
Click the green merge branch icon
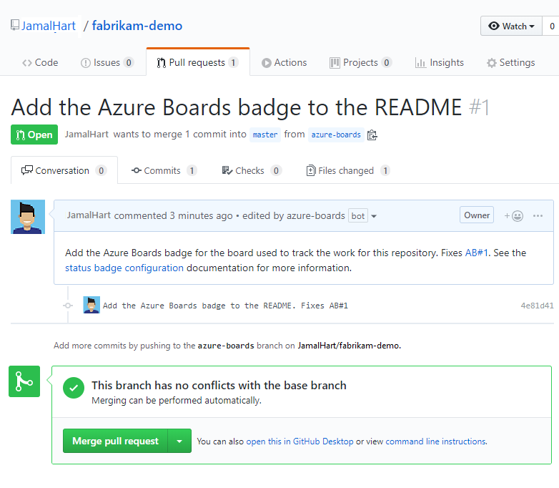pos(24,381)
